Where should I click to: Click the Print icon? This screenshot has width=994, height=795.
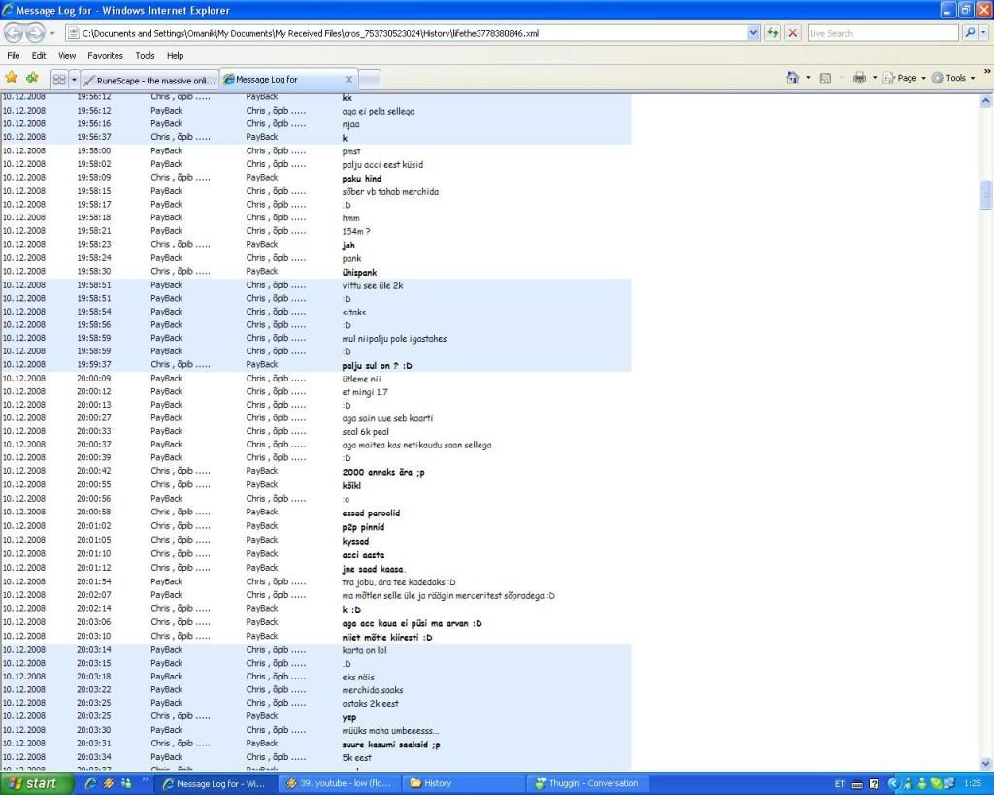pyautogui.click(x=858, y=78)
